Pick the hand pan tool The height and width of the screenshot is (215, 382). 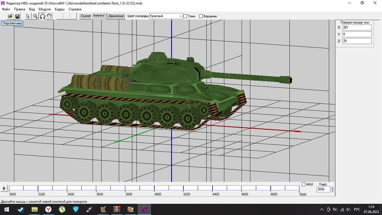pos(49,16)
